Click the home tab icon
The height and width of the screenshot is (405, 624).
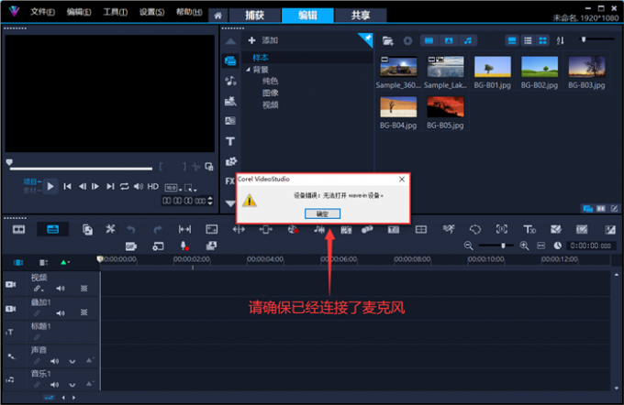[217, 16]
